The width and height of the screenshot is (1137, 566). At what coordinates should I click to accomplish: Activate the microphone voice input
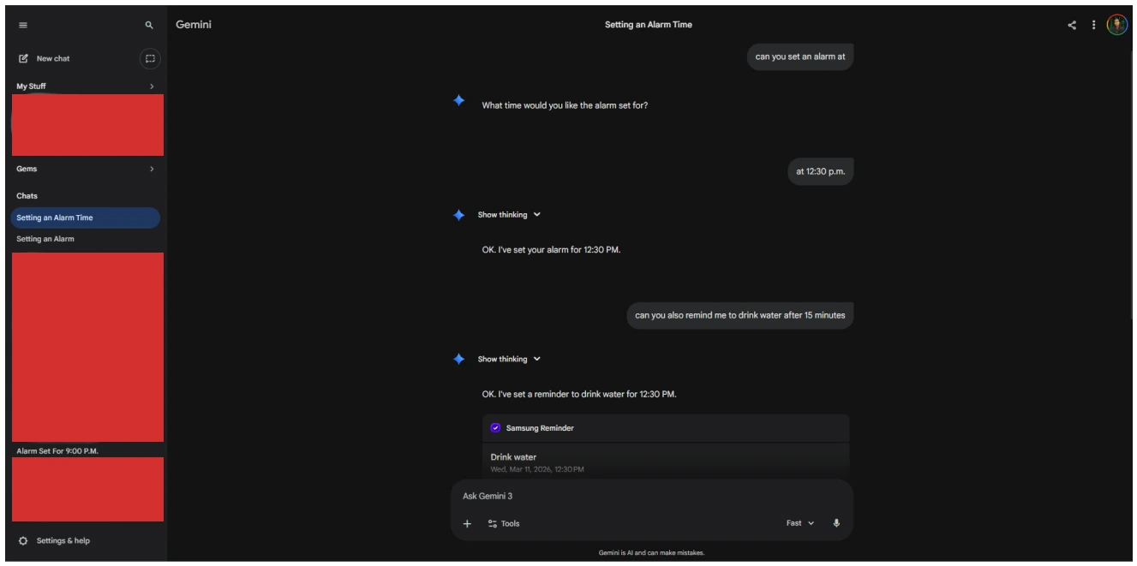click(x=836, y=523)
